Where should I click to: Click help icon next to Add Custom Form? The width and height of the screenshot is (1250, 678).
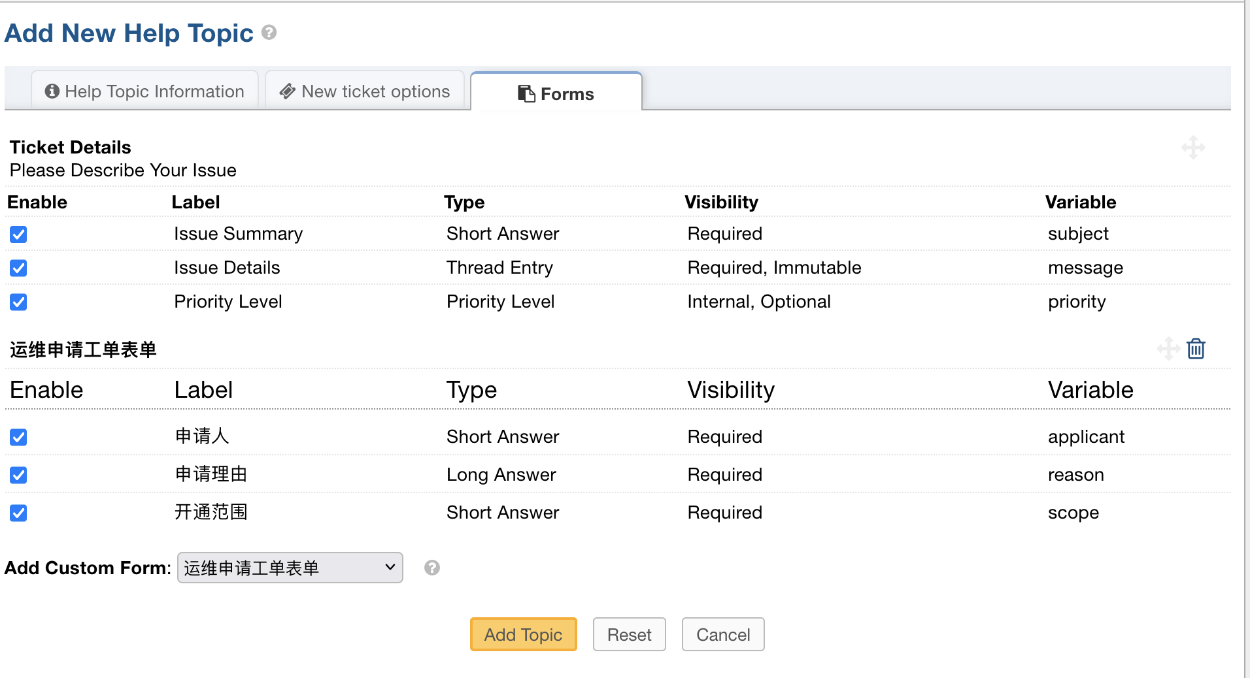(431, 568)
